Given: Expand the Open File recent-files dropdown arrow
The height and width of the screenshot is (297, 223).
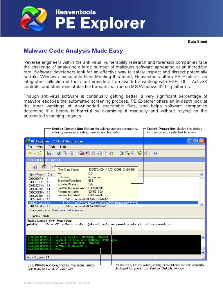Looking at the screenshot, I should point(34,153).
